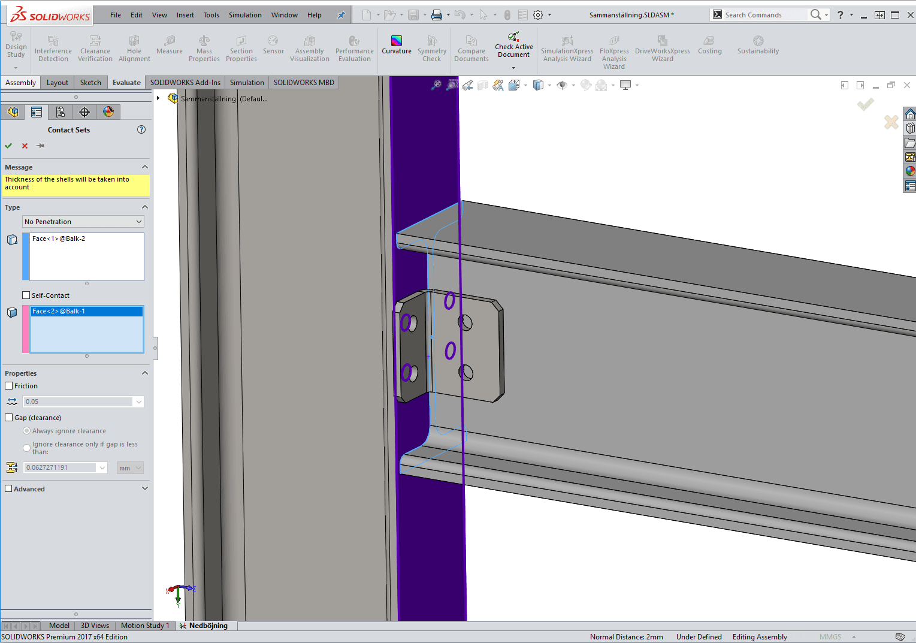Screen dimensions: 916x643
Task: Click the Design Study button
Action: 16,47
